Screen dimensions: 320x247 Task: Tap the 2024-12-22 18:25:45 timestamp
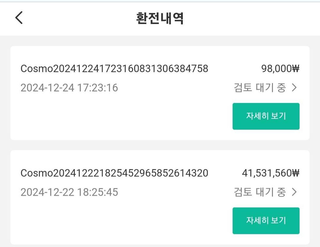coord(69,192)
